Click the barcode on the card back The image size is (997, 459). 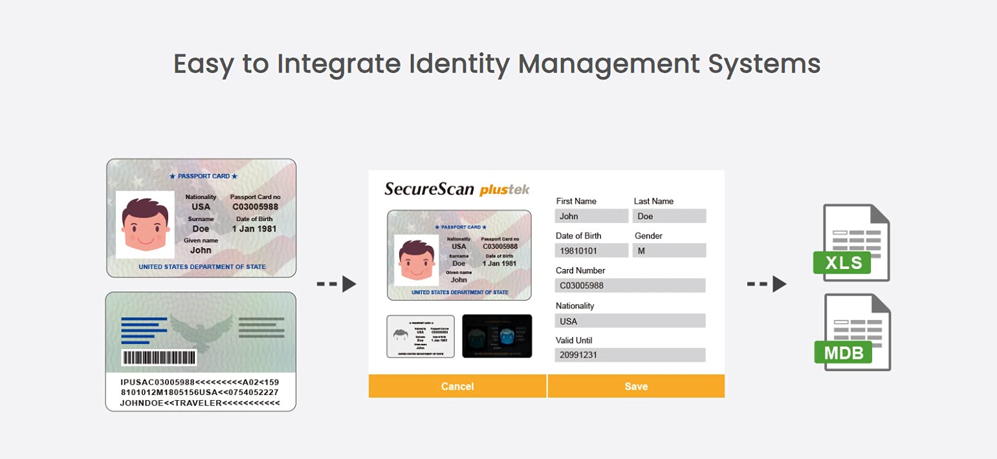tap(159, 358)
